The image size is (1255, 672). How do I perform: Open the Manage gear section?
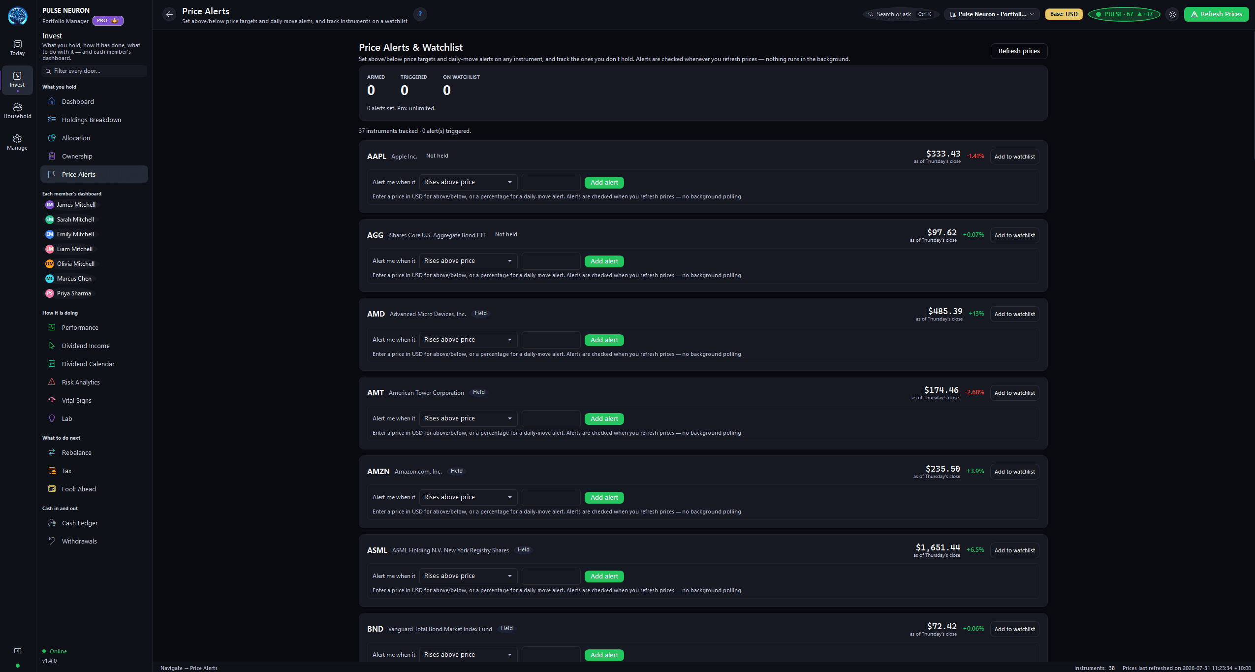[17, 142]
